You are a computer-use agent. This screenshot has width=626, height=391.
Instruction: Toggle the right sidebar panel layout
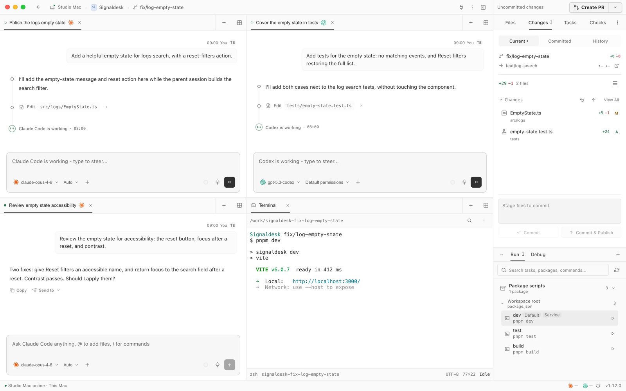coord(483,7)
